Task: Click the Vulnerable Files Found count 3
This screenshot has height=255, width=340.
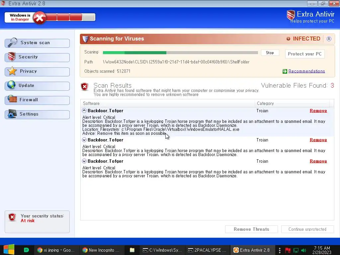Action: (x=332, y=85)
